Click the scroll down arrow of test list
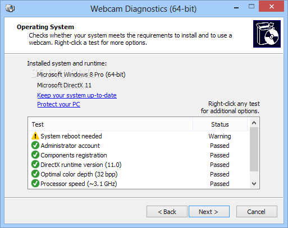 tap(254, 184)
